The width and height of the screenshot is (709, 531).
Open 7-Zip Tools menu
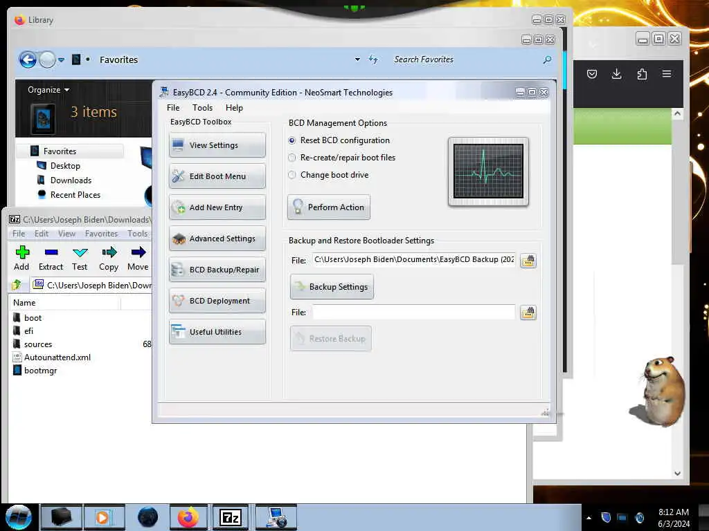point(138,234)
